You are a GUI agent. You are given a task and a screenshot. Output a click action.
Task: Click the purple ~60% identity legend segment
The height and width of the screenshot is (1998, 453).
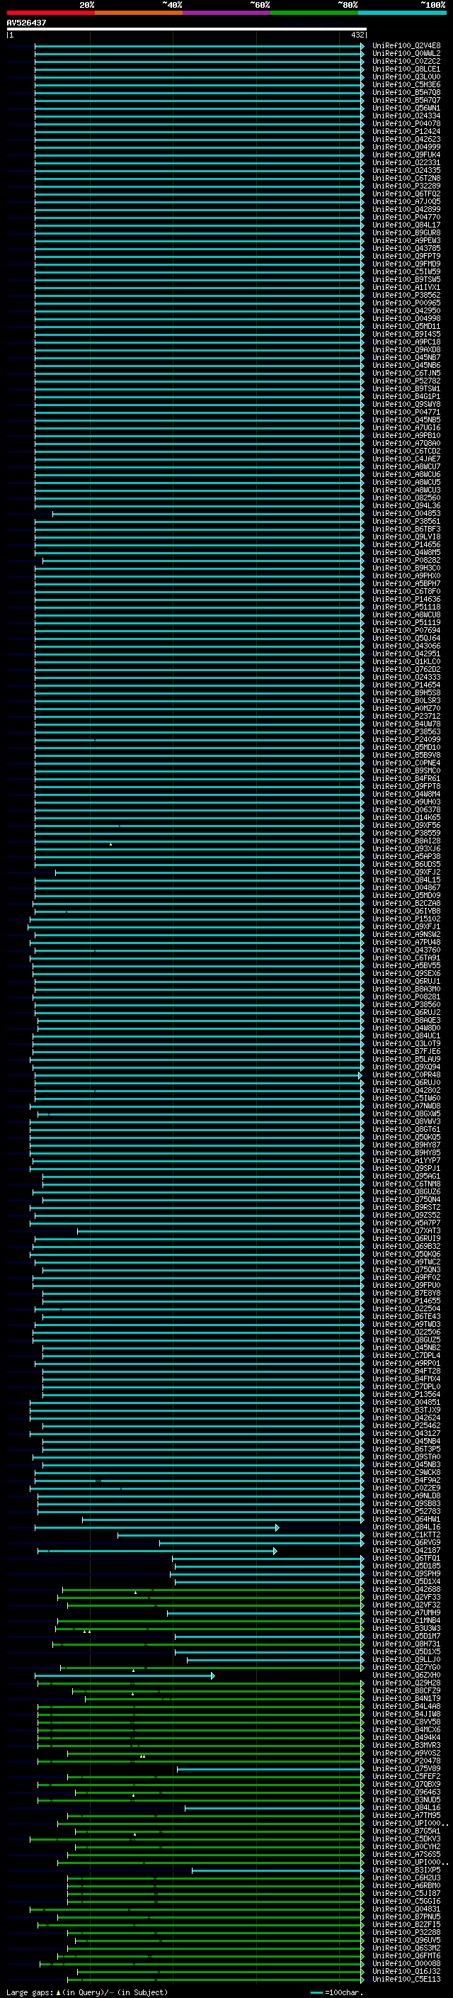[x=226, y=13]
